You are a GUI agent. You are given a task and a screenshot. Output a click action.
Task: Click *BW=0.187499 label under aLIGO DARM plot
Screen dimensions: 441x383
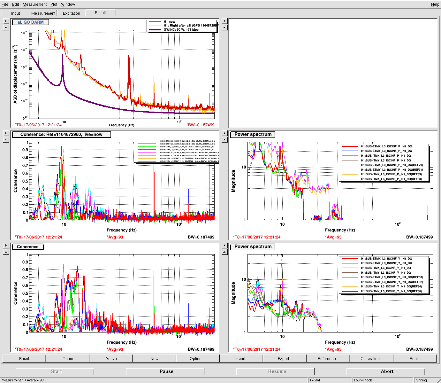tap(201, 125)
